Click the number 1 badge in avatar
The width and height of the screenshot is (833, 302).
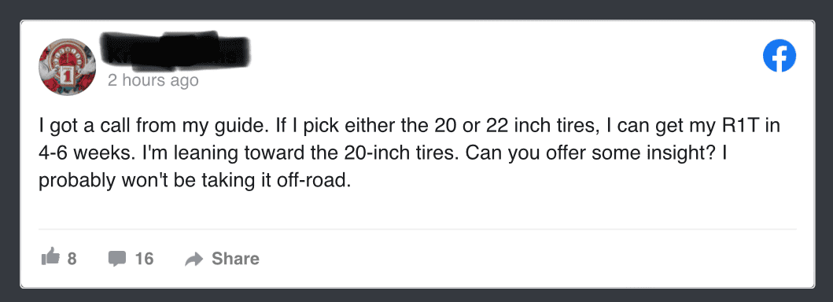pos(68,72)
